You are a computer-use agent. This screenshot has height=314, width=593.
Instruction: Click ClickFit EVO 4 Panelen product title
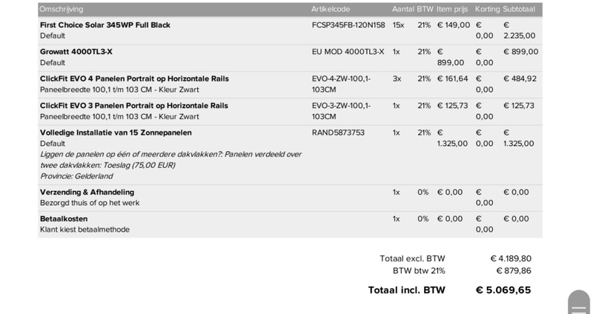134,78
